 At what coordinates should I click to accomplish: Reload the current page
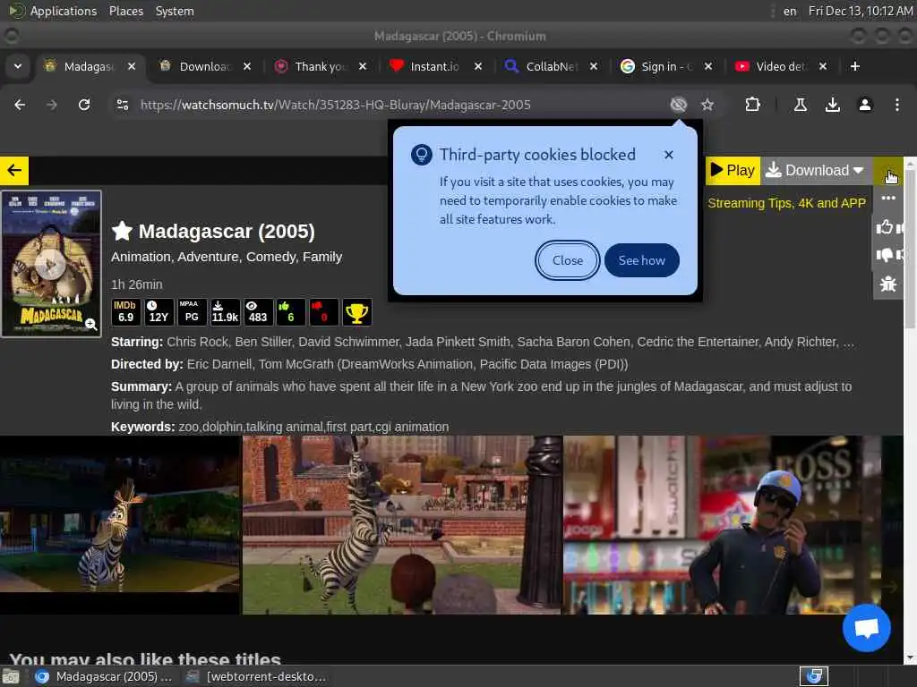pos(84,105)
